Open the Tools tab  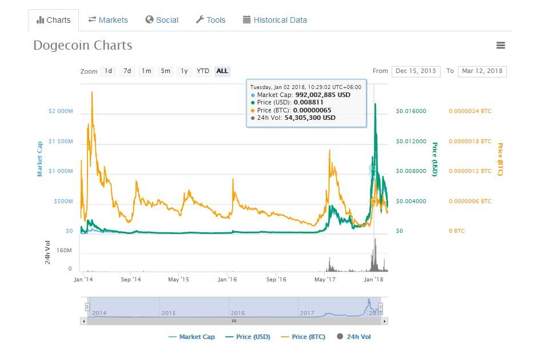click(210, 20)
